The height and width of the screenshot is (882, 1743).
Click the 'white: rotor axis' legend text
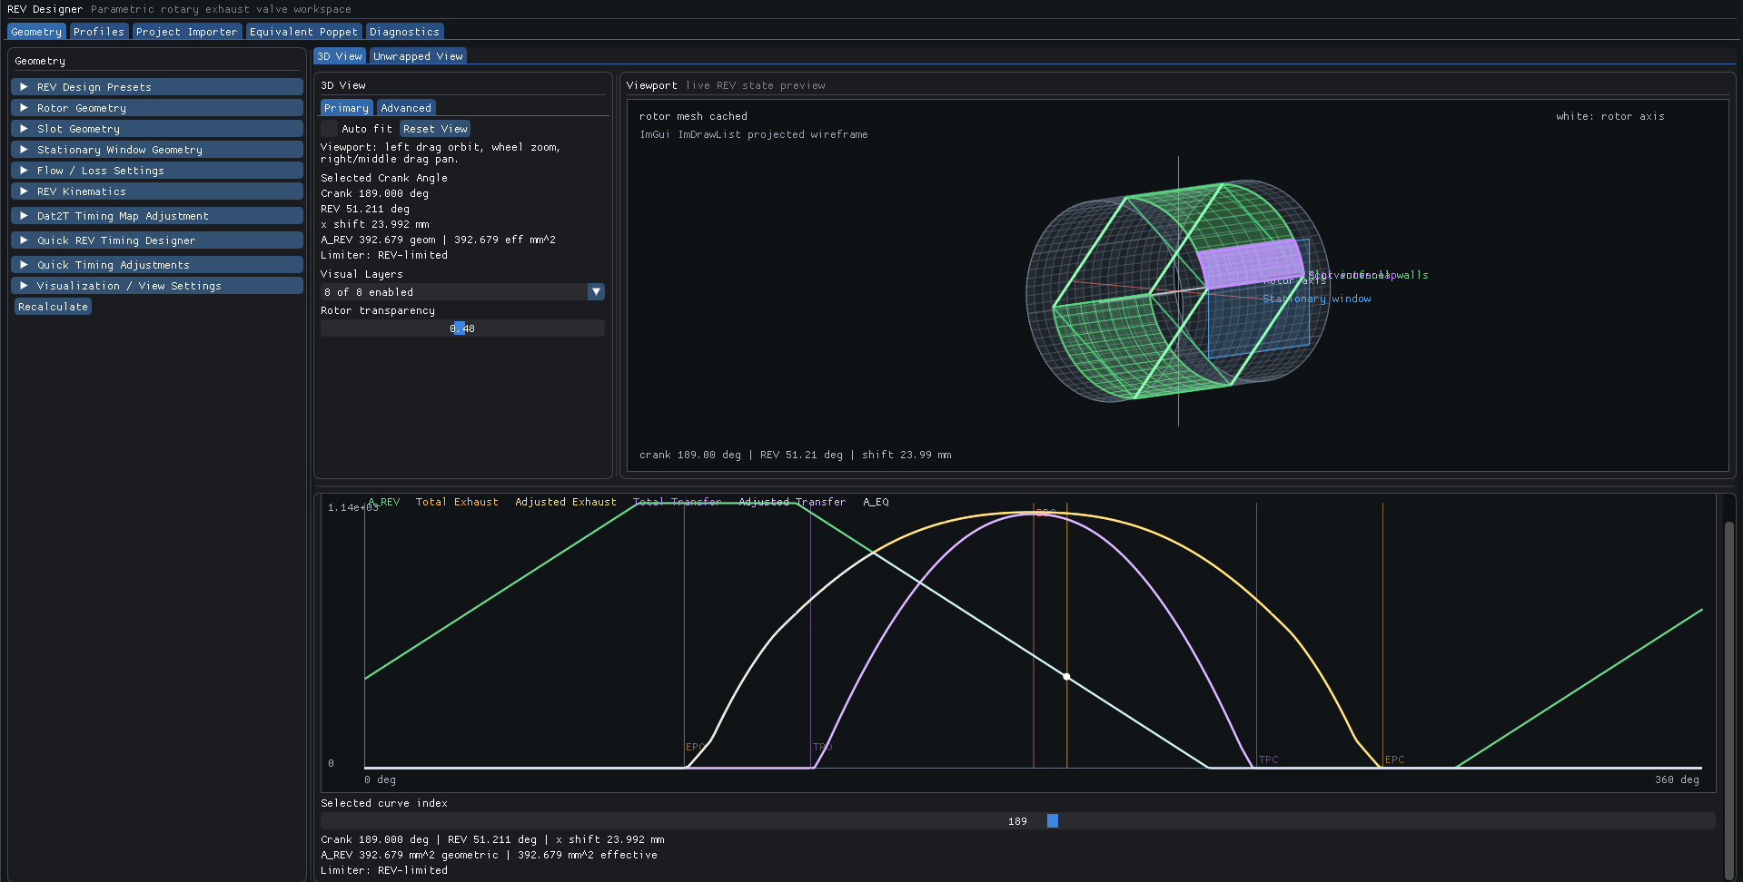pyautogui.click(x=1610, y=116)
